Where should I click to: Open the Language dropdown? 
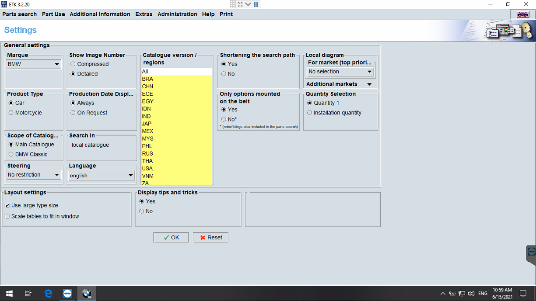point(102,176)
